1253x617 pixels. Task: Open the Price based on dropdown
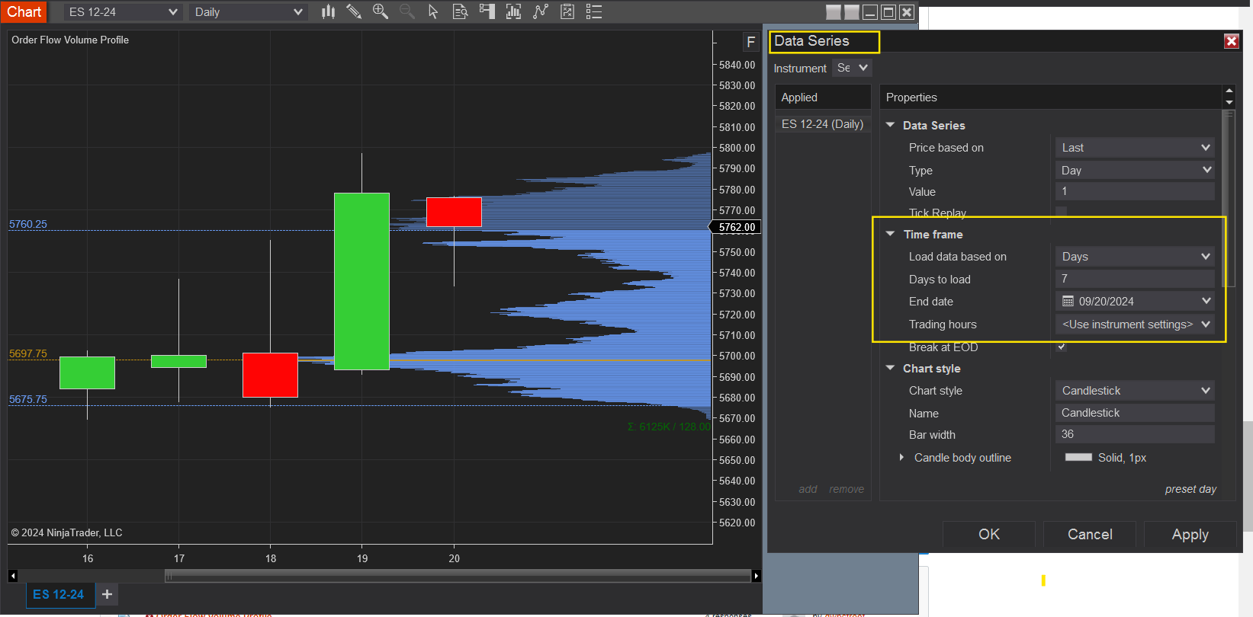pyautogui.click(x=1135, y=148)
